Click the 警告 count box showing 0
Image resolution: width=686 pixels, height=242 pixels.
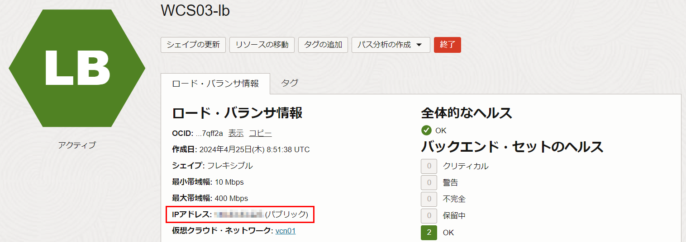tap(429, 182)
